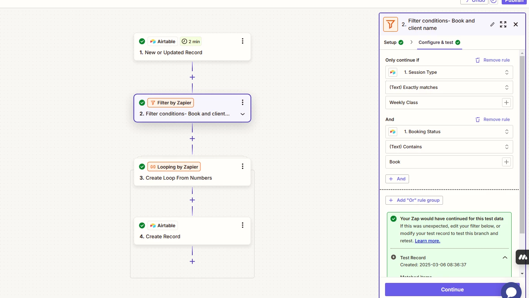Insert data with the plus beside Book
529x298 pixels.
[506, 162]
